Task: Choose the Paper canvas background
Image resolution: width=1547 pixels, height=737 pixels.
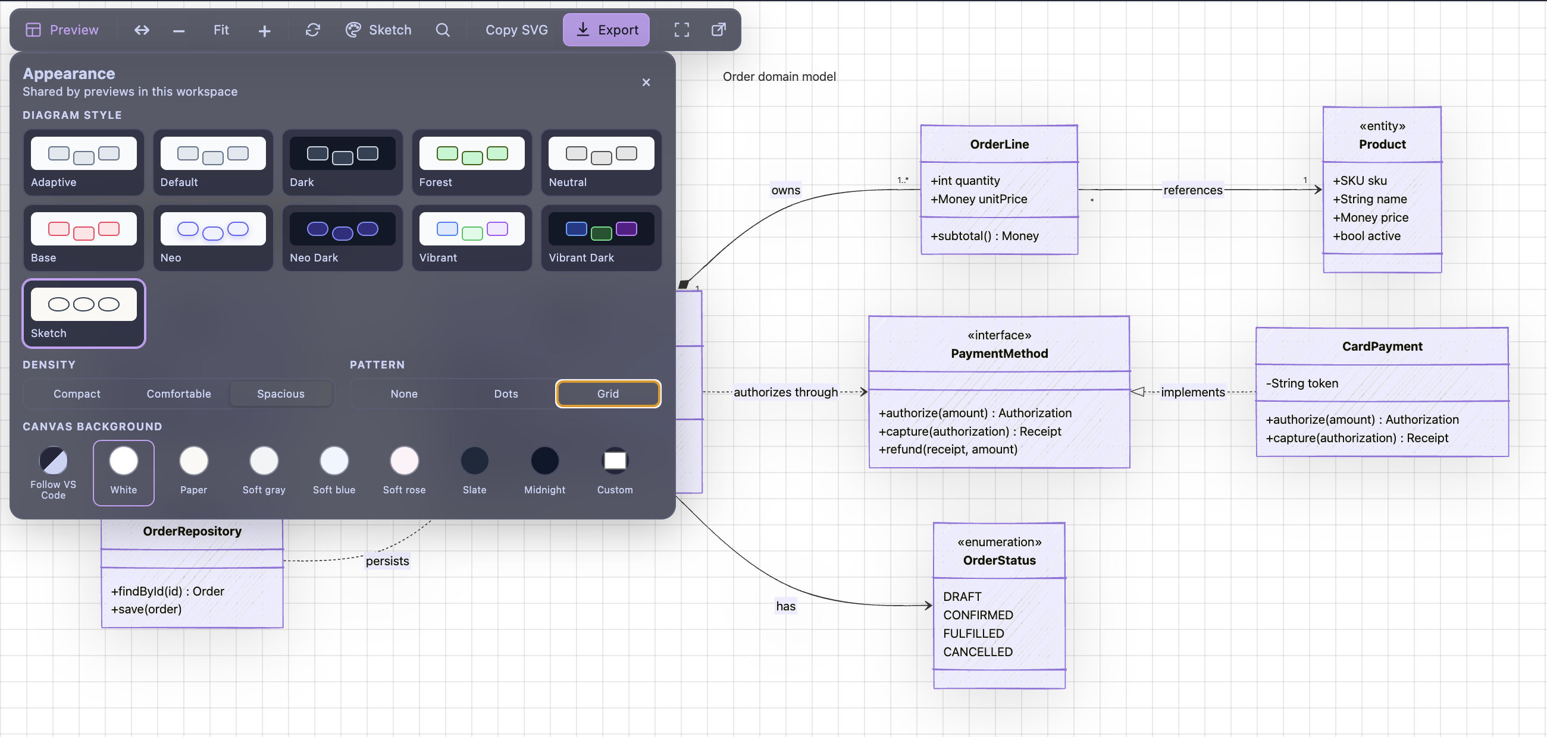Action: point(193,473)
